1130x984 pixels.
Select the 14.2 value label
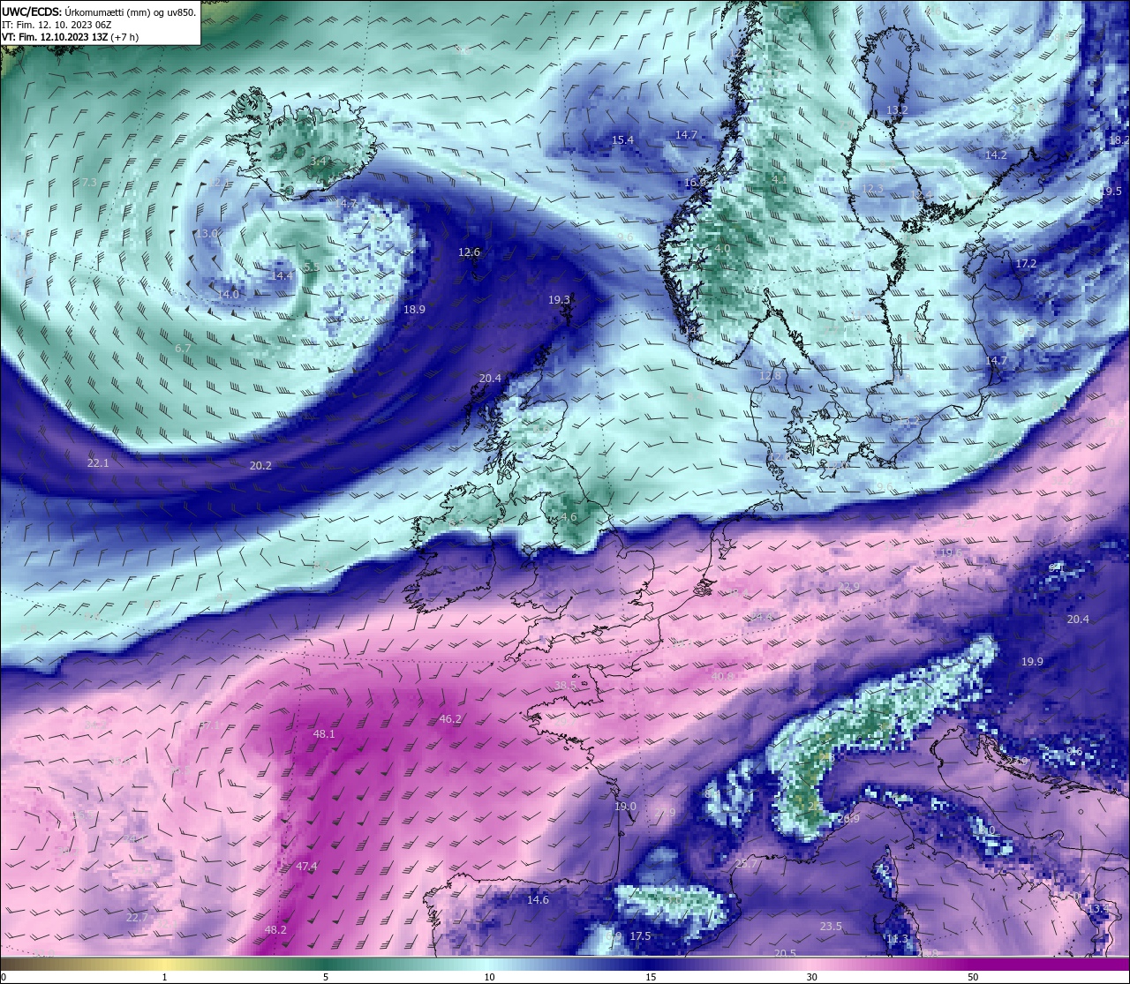[996, 154]
